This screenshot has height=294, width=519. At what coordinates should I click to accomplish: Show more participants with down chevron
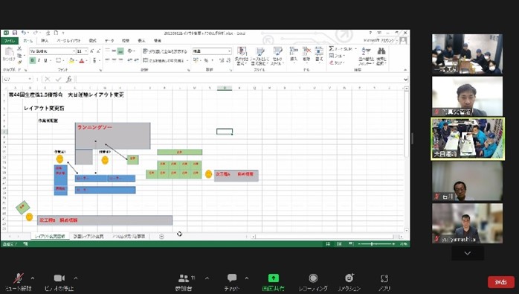coord(468,253)
